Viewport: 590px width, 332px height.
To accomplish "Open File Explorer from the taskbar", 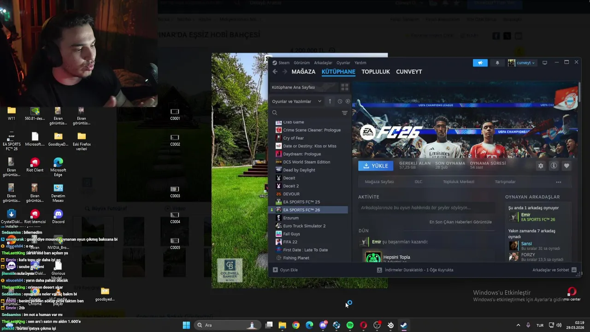I will click(282, 325).
